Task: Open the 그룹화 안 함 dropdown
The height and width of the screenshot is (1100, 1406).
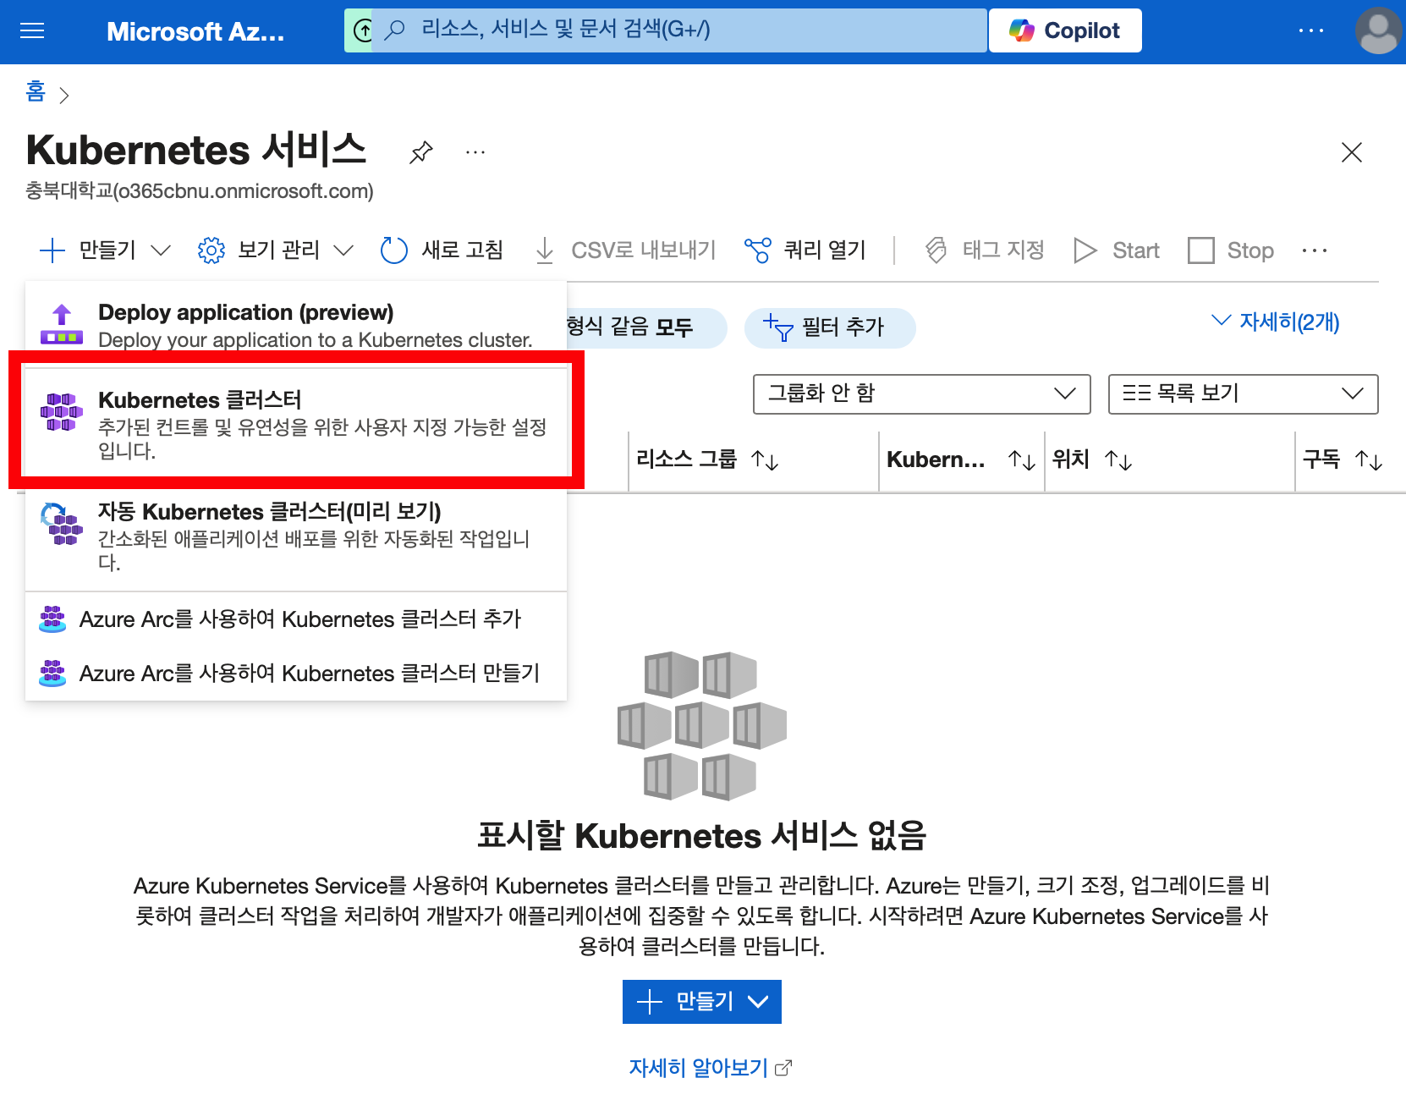Action: click(x=922, y=393)
